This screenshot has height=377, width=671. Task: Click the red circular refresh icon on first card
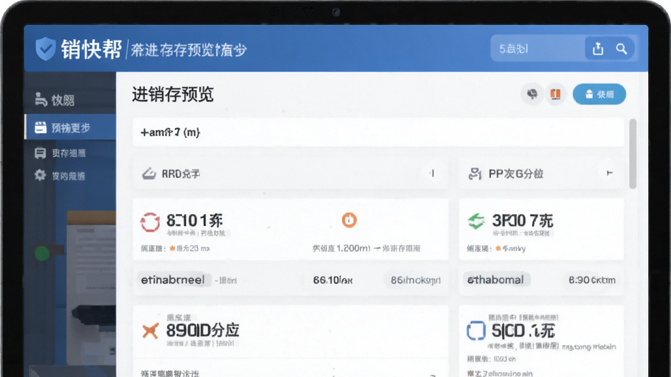coord(150,223)
